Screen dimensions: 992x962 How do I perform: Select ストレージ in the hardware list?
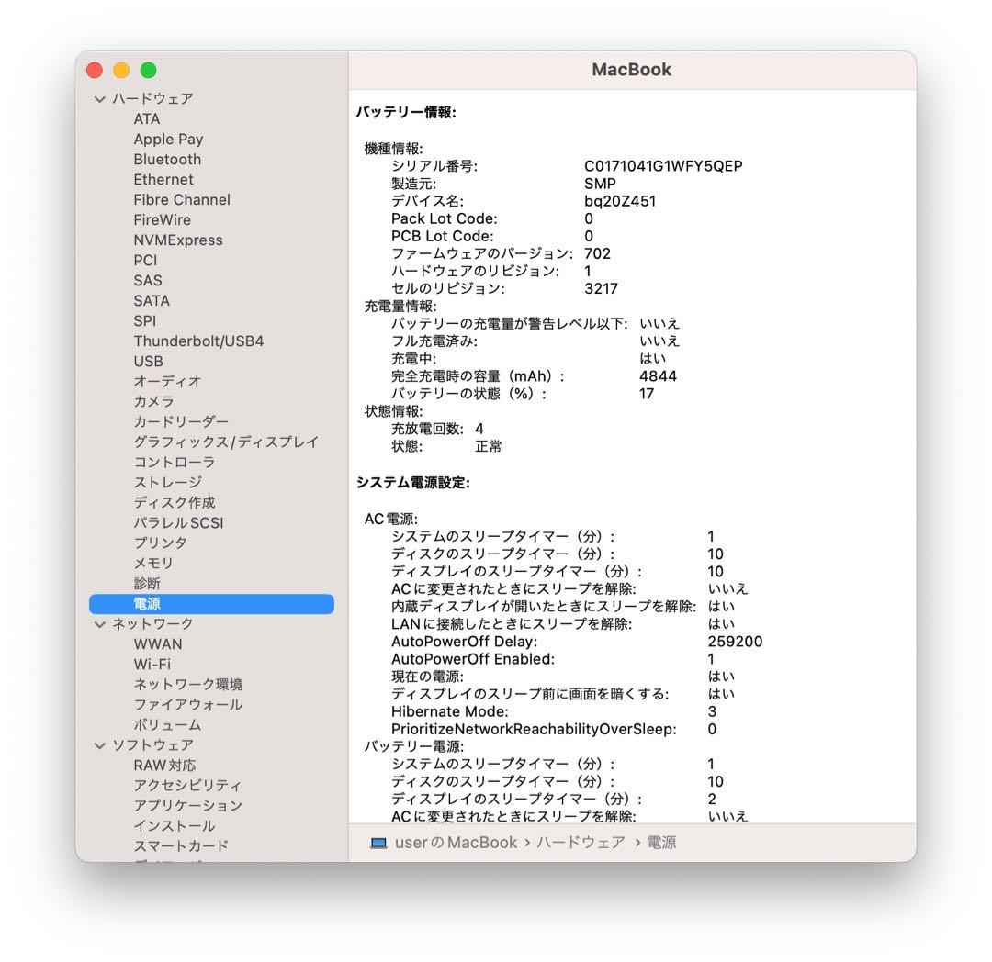click(165, 482)
